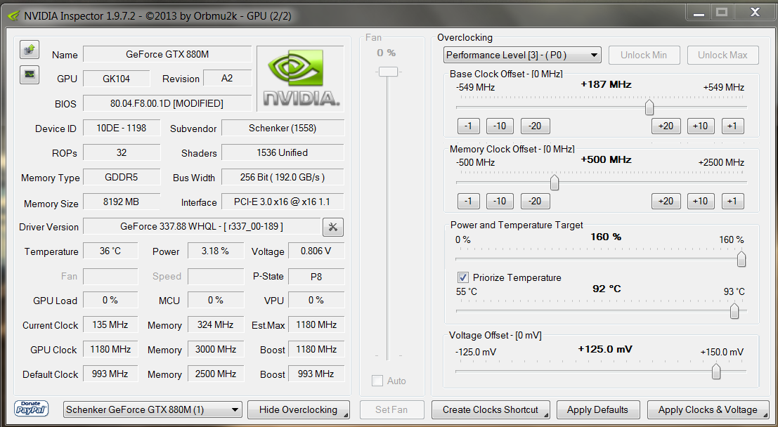Click the Name field GeForce GTX 880M

point(167,54)
